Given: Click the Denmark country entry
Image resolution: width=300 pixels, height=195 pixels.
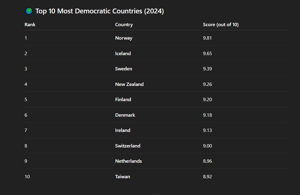Looking at the screenshot, I should pos(125,115).
